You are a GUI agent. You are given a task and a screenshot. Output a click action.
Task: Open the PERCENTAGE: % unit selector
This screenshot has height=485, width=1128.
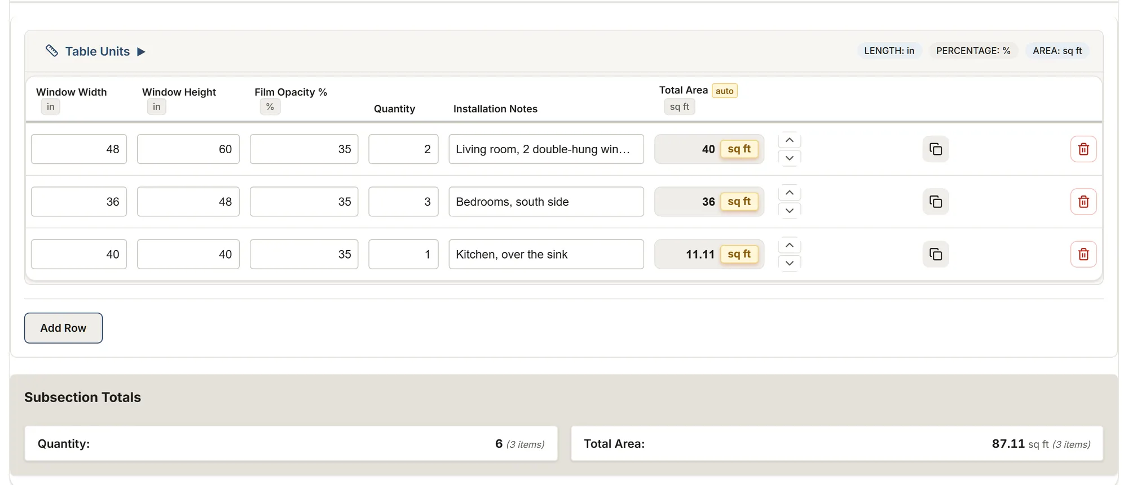click(973, 51)
